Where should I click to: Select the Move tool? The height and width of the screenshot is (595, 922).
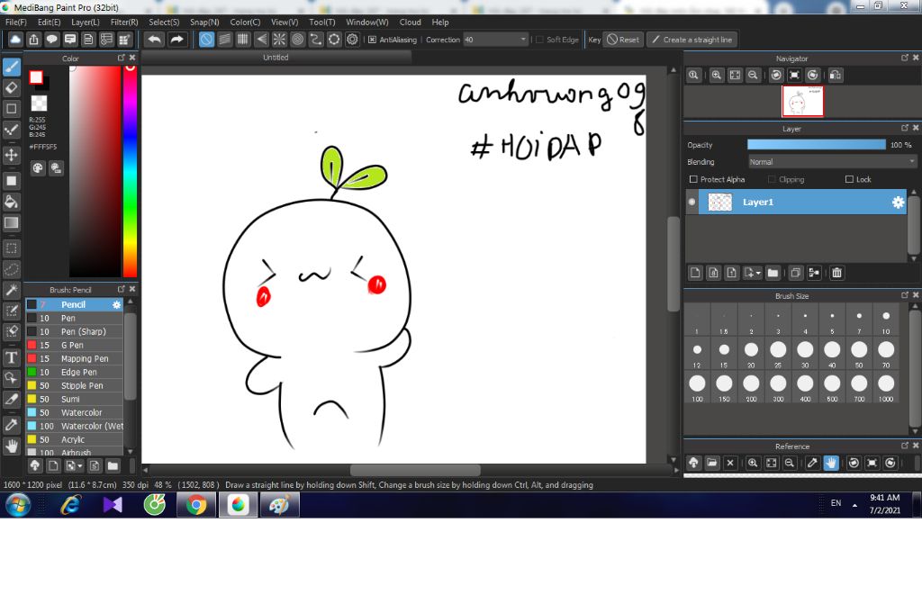(x=12, y=155)
